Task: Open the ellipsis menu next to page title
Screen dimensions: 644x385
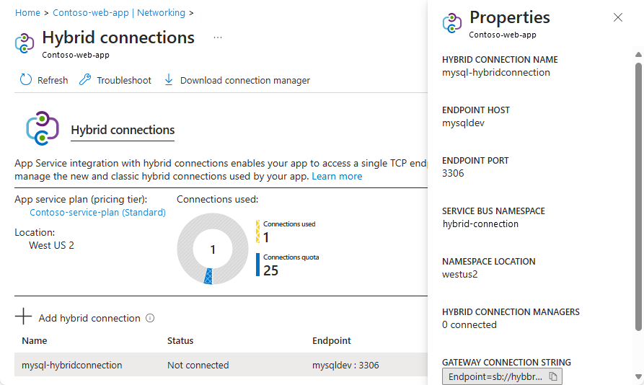Action: [x=218, y=37]
